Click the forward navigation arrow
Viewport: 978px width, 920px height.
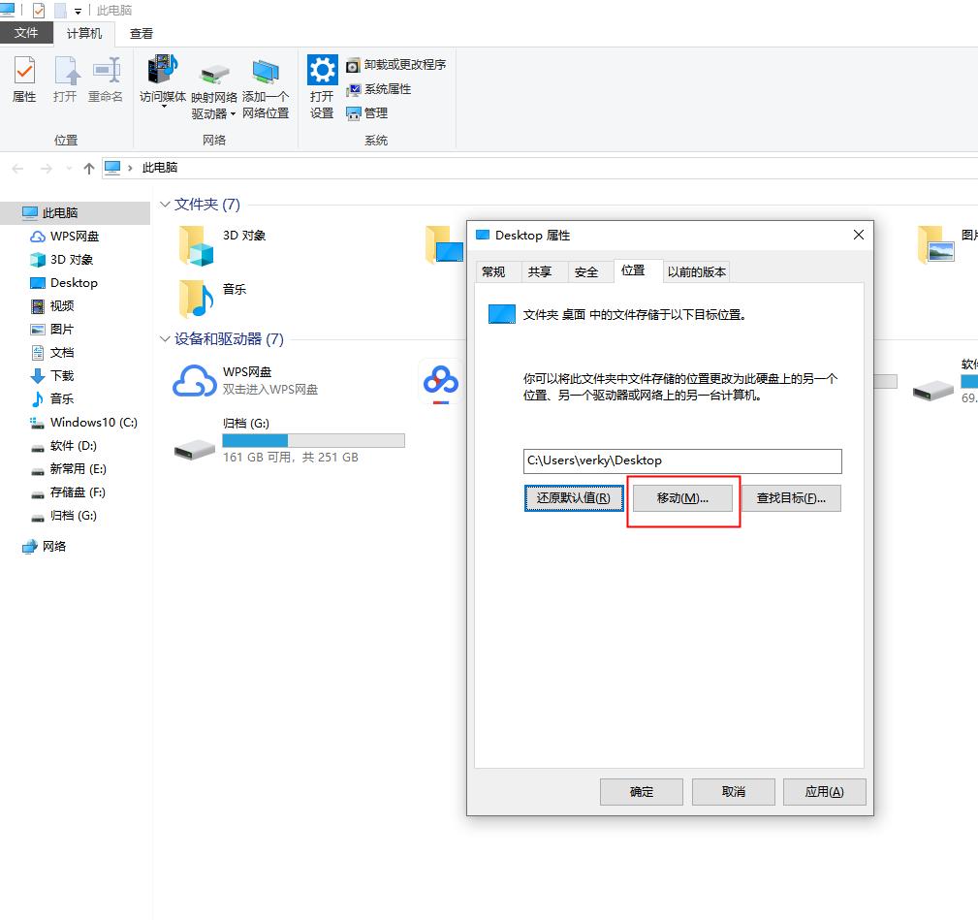(47, 169)
